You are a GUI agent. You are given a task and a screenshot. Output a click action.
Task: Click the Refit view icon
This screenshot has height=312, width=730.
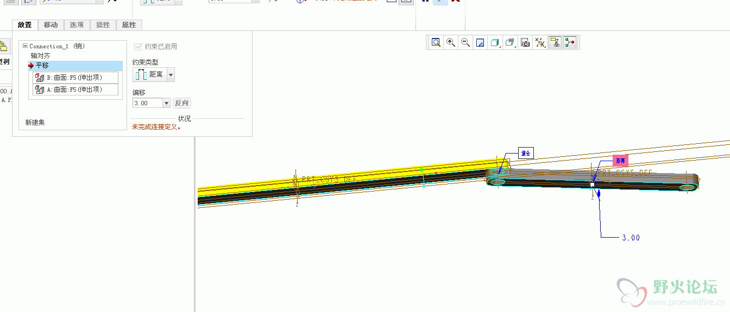pos(436,42)
